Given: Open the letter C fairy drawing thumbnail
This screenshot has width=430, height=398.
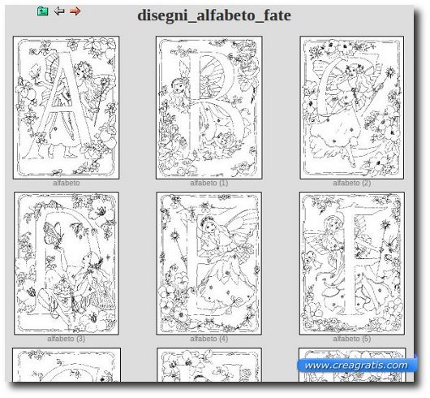Looking at the screenshot, I should (352, 107).
